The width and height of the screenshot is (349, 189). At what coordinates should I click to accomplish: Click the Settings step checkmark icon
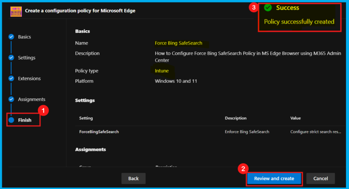(x=11, y=58)
